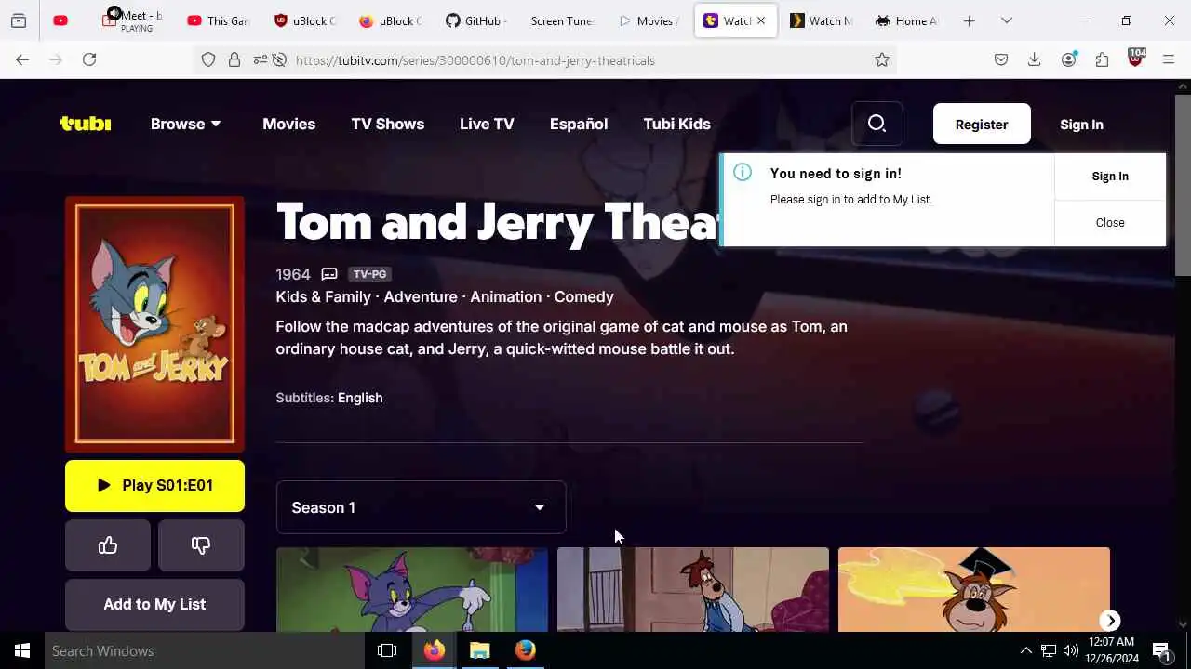1191x669 pixels.
Task: Click the Adventure genre link
Action: tap(421, 296)
